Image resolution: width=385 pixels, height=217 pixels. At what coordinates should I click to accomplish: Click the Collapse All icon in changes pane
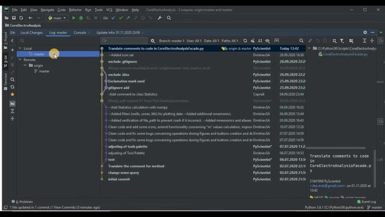tap(372, 41)
